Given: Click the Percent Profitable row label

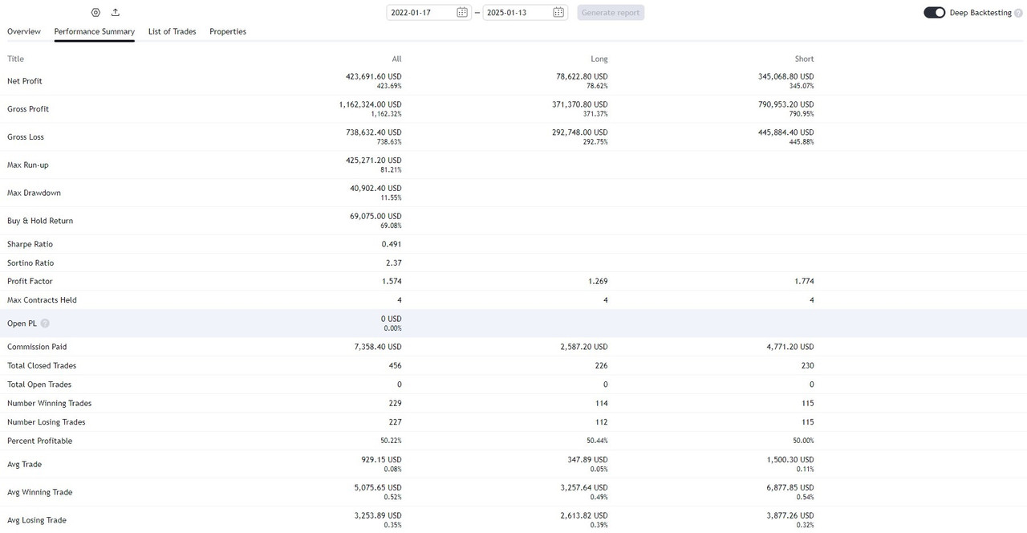Looking at the screenshot, I should tap(40, 441).
